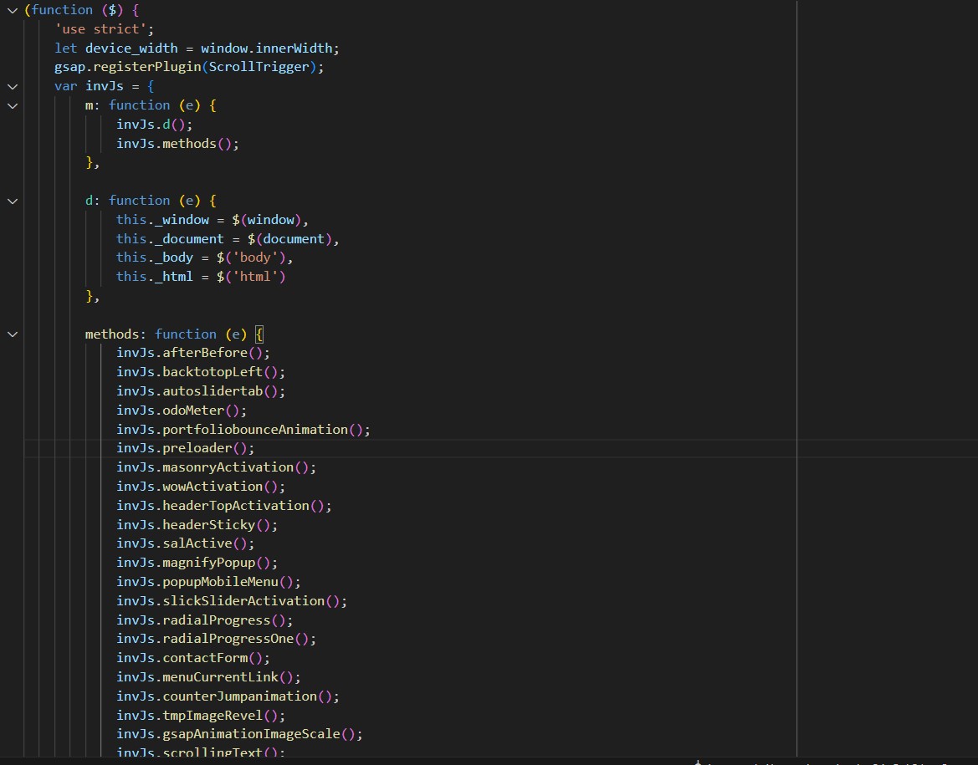
Task: Collapse the m function block
Action: pos(12,105)
